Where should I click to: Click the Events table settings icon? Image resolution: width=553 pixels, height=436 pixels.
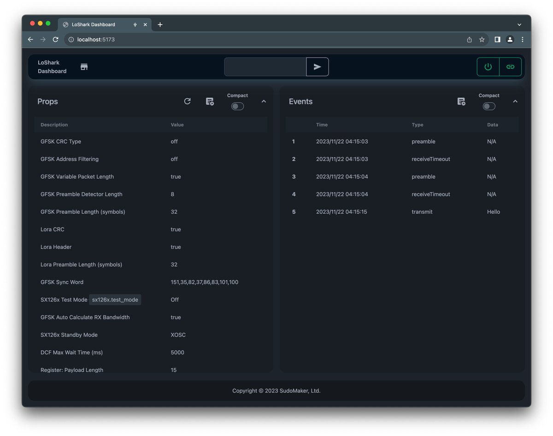tap(461, 101)
